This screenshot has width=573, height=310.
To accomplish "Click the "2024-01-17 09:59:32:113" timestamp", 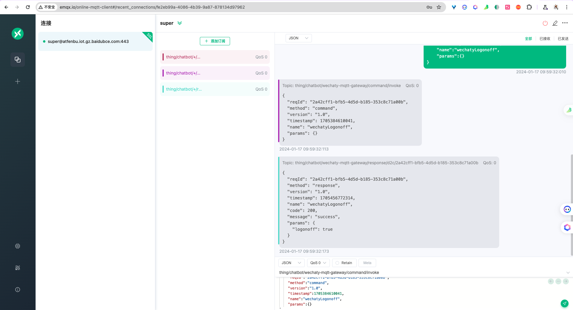I will tap(304, 149).
